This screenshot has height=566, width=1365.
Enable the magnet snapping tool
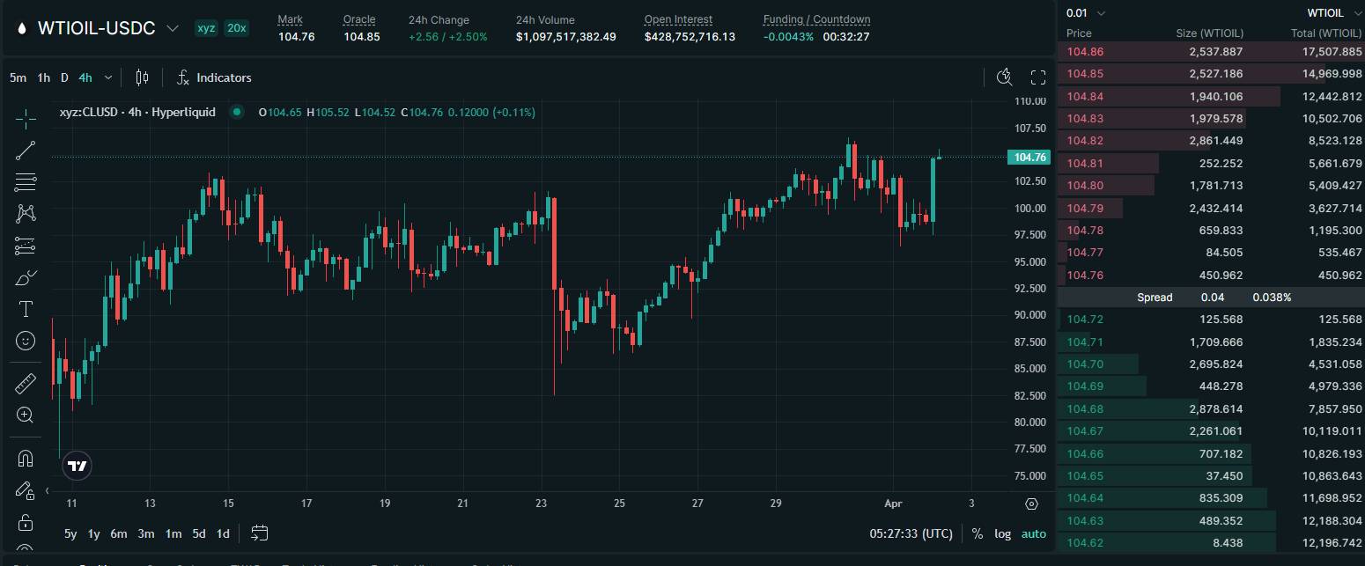[25, 457]
